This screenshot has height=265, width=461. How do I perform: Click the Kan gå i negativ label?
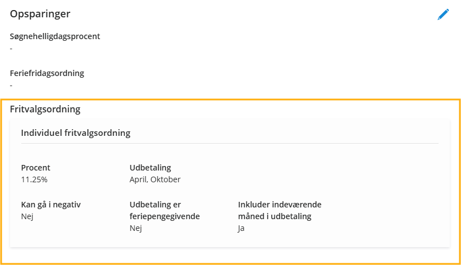tap(51, 205)
